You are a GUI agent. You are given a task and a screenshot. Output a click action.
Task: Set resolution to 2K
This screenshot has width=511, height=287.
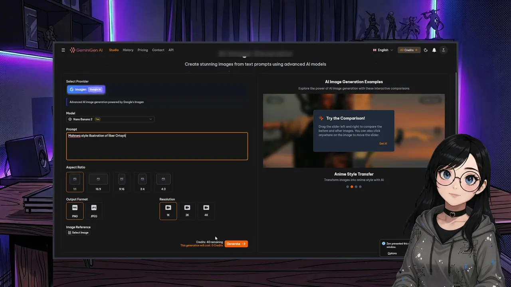point(187,211)
